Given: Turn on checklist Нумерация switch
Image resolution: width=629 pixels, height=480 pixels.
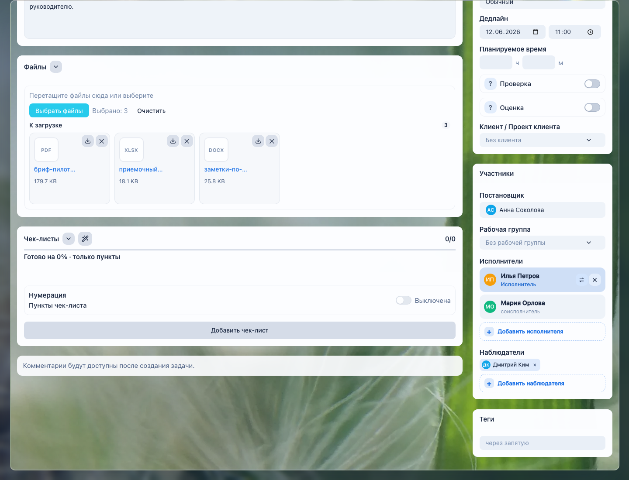Looking at the screenshot, I should point(404,300).
